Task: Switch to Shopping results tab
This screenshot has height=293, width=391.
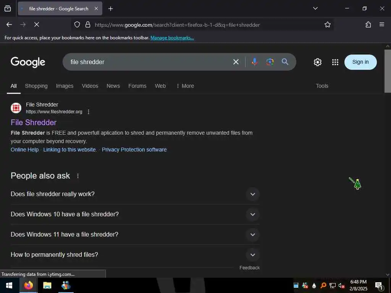Action: click(x=36, y=86)
